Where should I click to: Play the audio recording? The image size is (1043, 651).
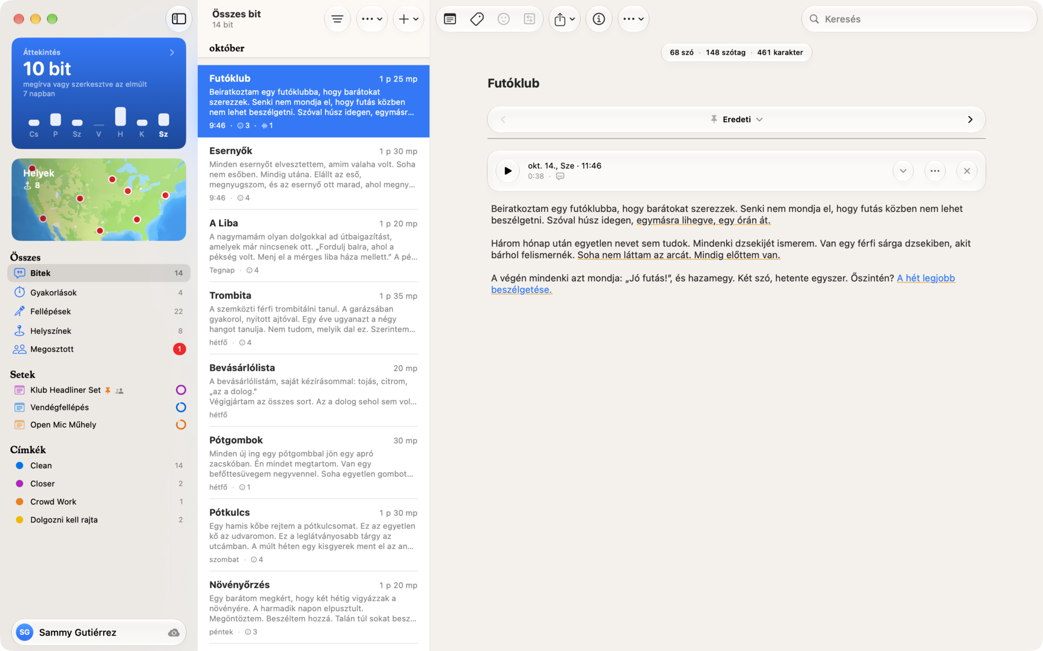click(508, 171)
